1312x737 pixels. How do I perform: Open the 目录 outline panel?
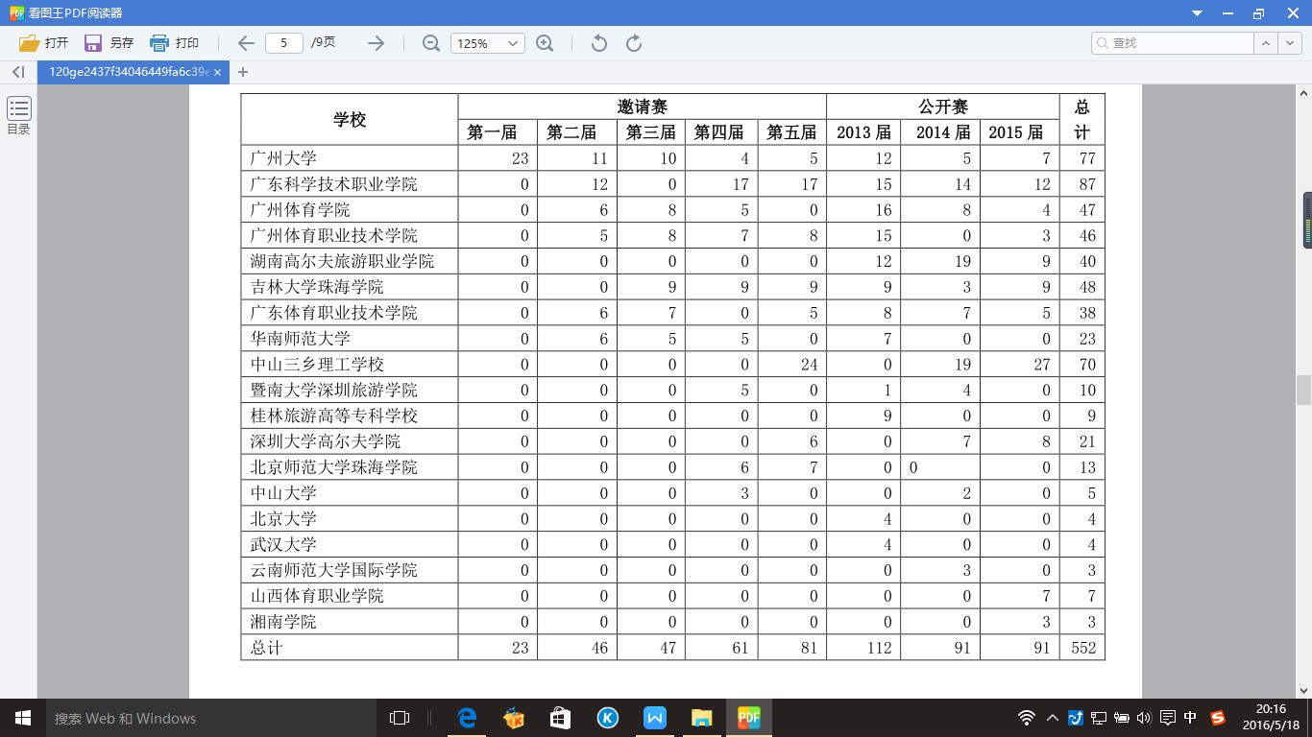pyautogui.click(x=18, y=115)
